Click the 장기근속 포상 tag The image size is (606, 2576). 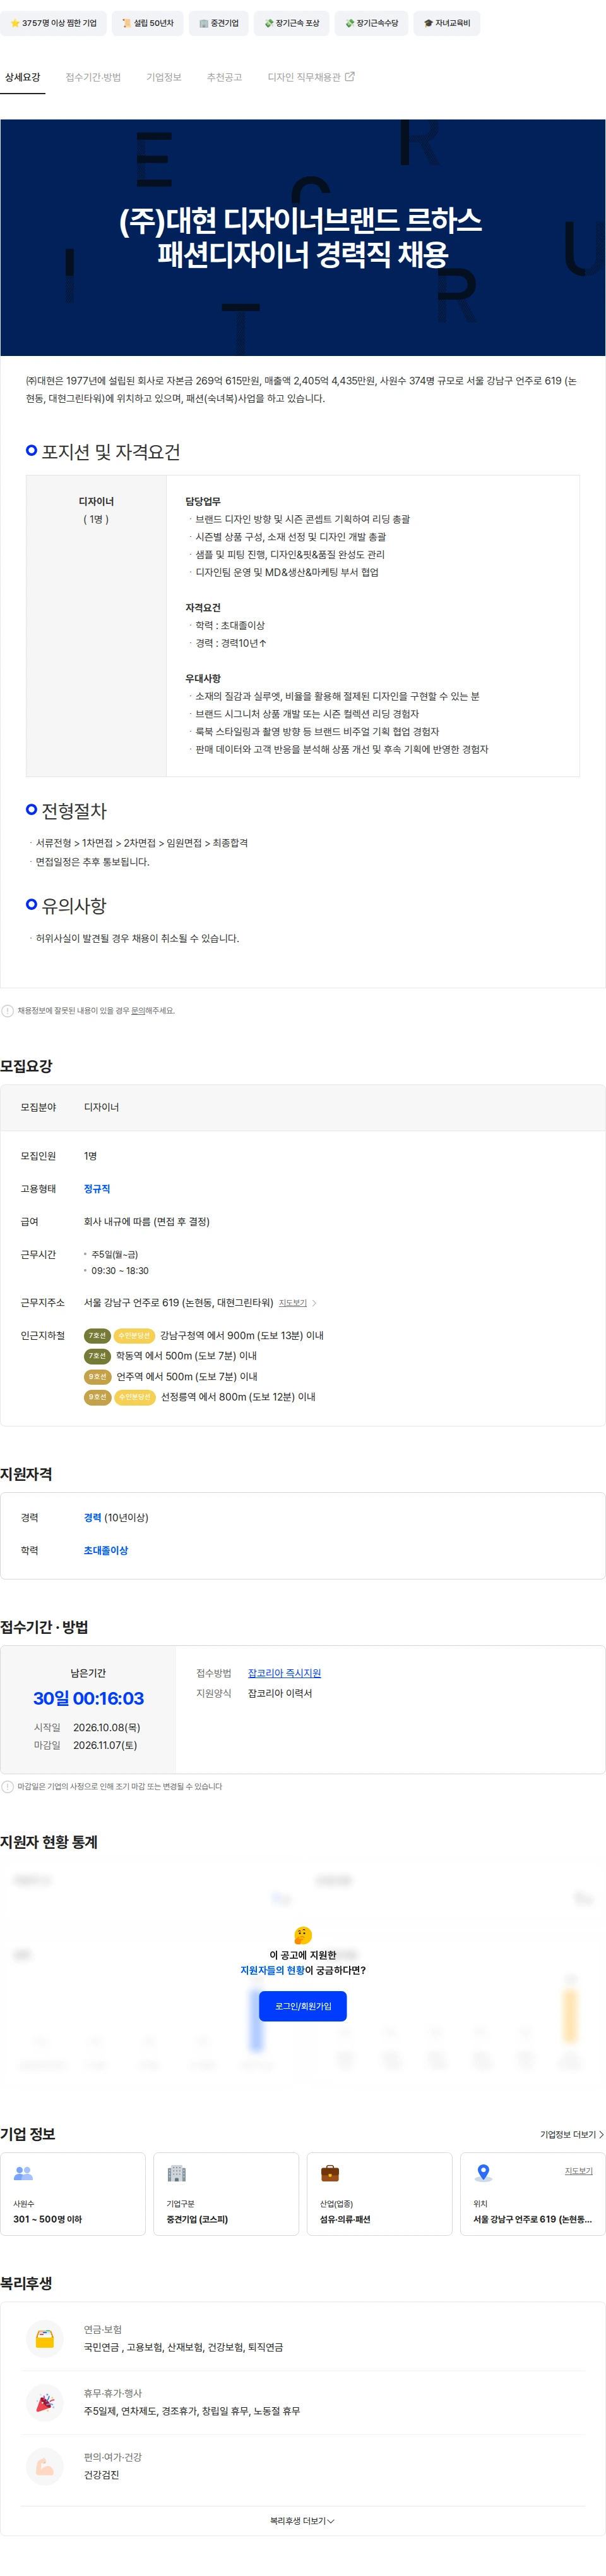[292, 23]
